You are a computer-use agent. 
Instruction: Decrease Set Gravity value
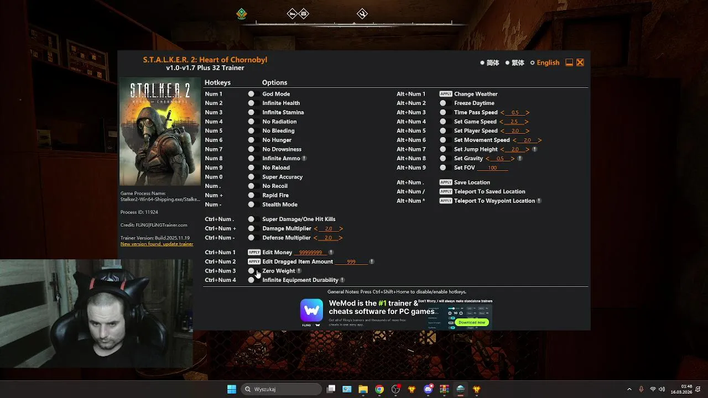[x=487, y=159]
